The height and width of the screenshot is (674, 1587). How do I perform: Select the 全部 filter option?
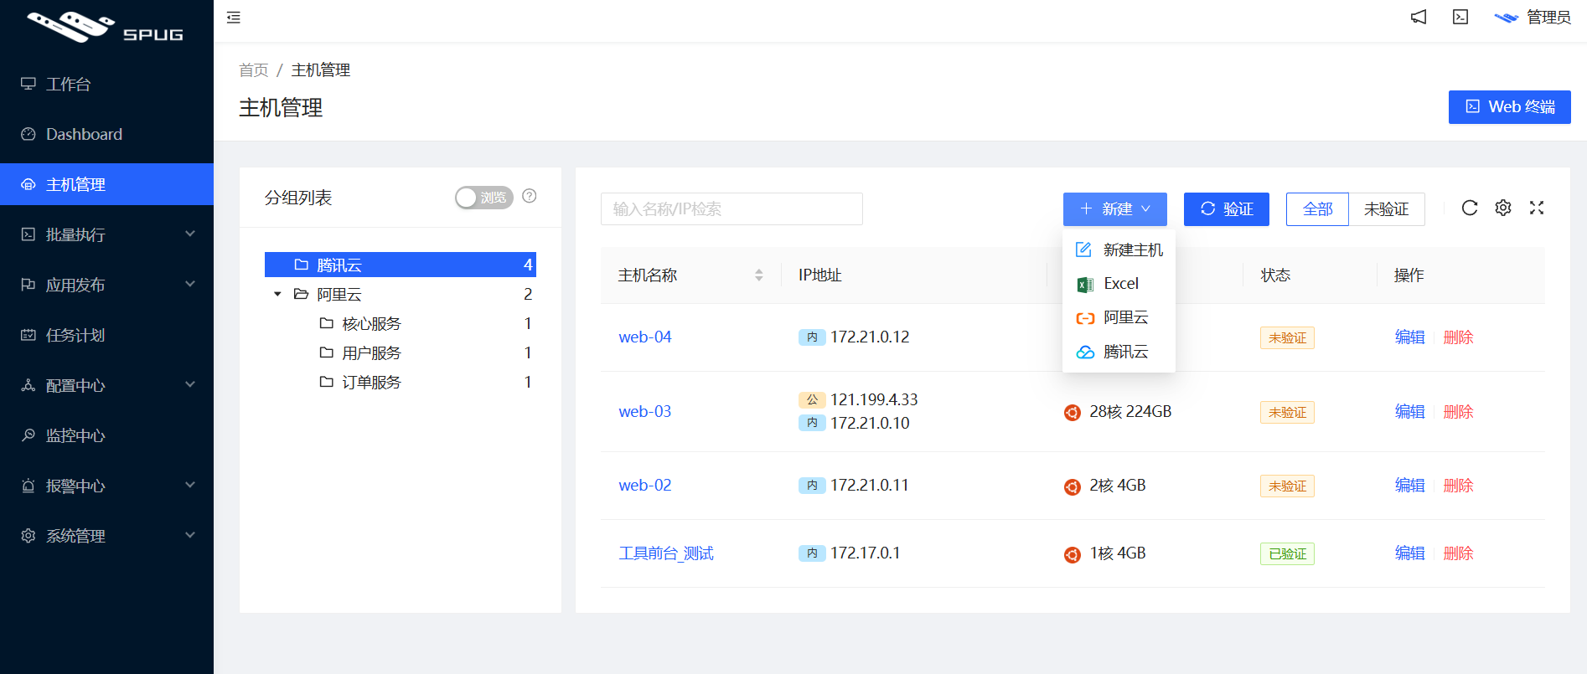pyautogui.click(x=1317, y=209)
